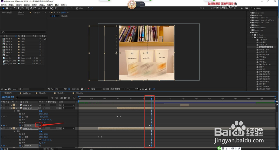The image size is (279, 150).
Task: Click the 切换开关/模式 button
Action: [48, 149]
